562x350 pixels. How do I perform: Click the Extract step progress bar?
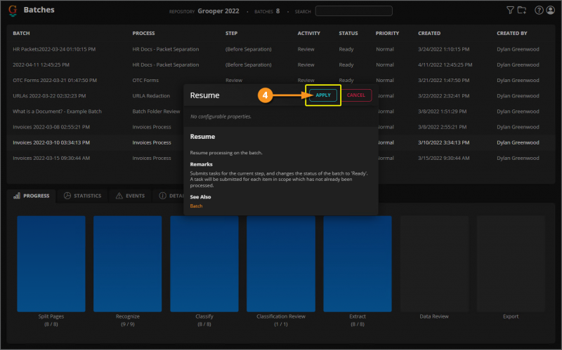tap(358, 263)
